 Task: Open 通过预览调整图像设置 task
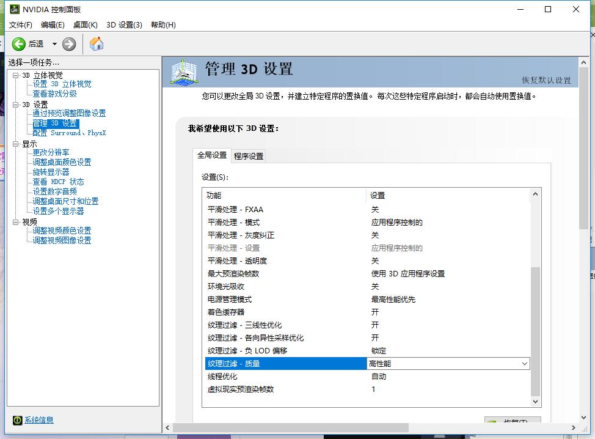coord(69,113)
